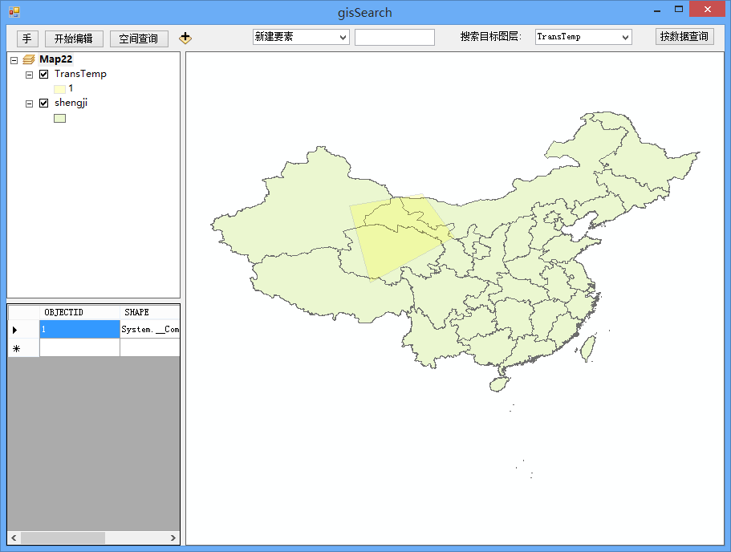731x552 pixels.
Task: Click the shengji green symbol swatch
Action: pos(59,118)
